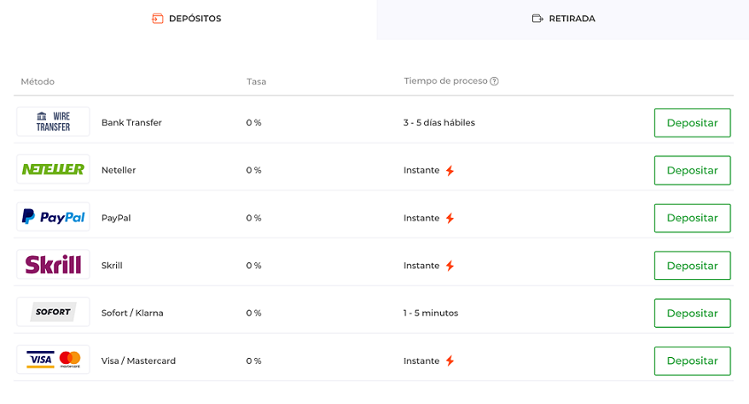Screen dimensions: 749x404
Task: Select the PayPal logo icon
Action: pos(53,217)
